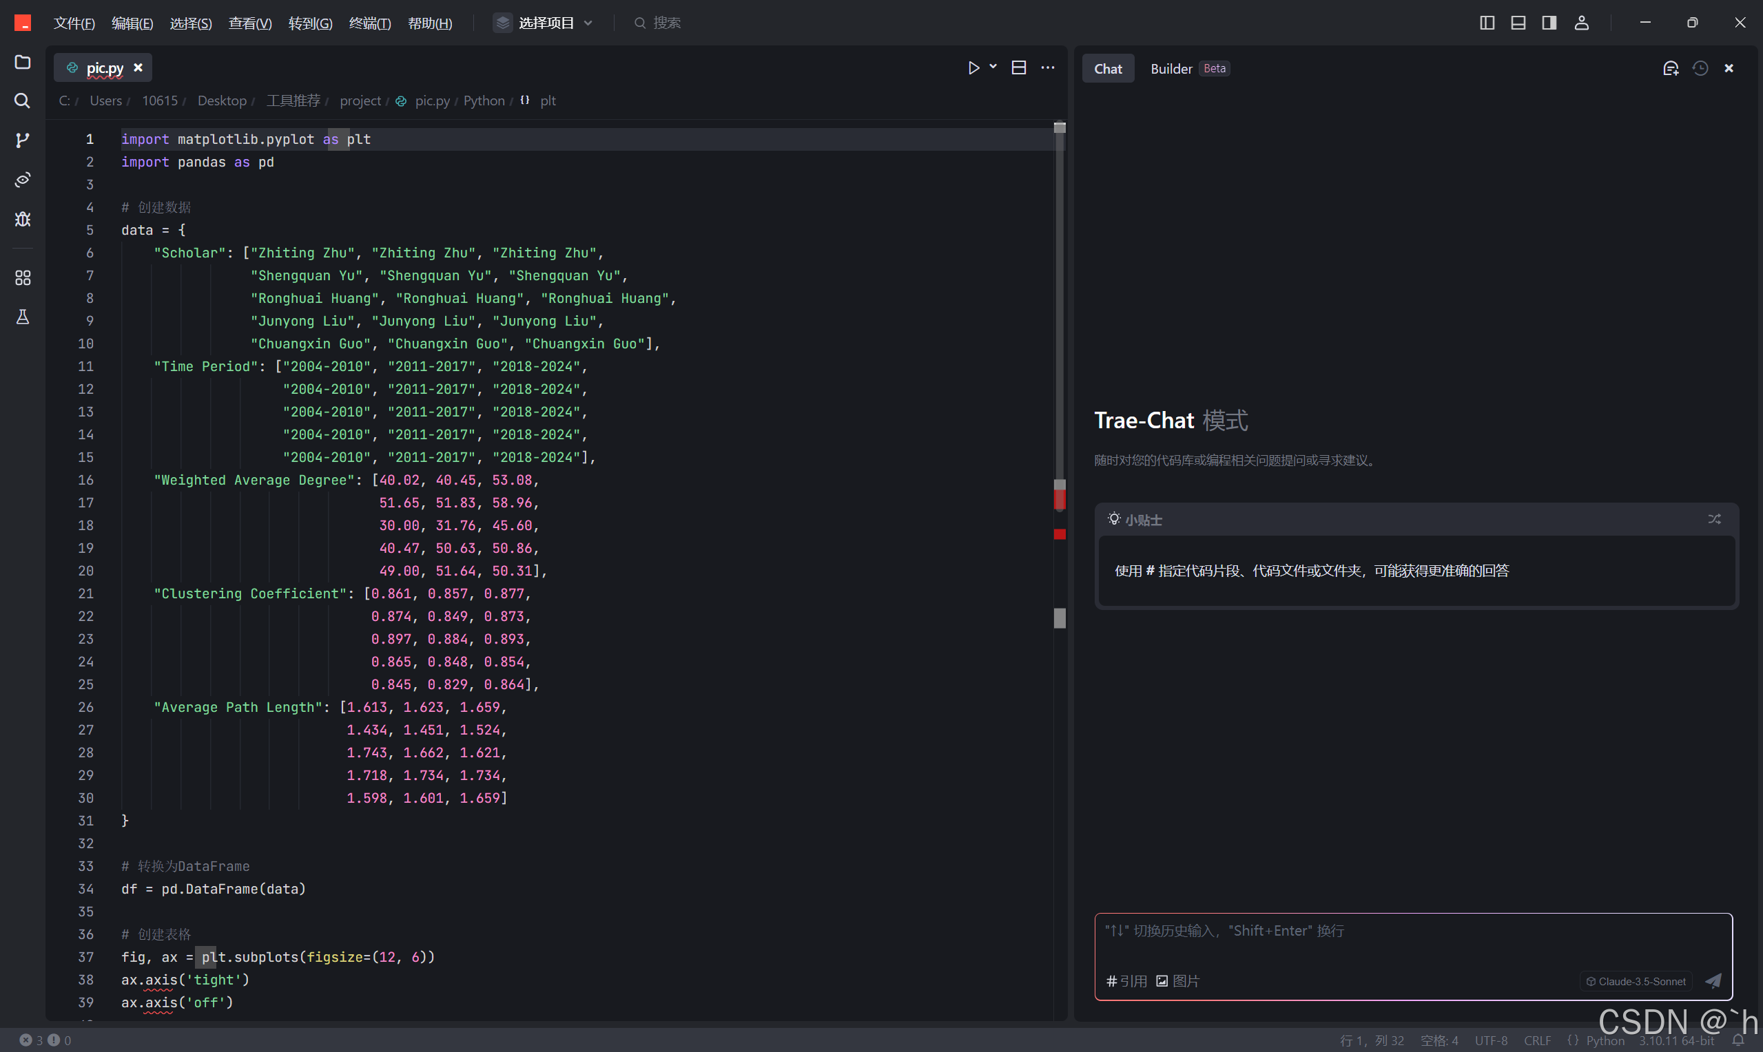This screenshot has height=1052, width=1763.
Task: Open the 选择项目 project dropdown
Action: [x=544, y=23]
